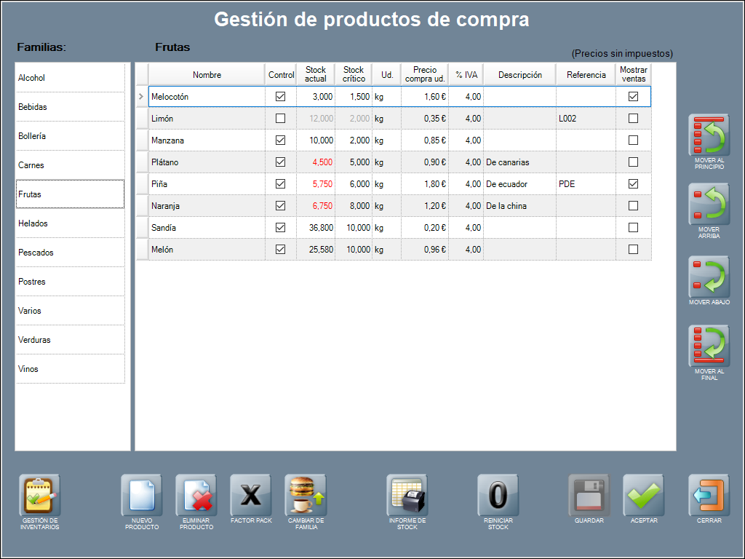Click the Aceptar button
The height and width of the screenshot is (559, 745).
pos(643,496)
